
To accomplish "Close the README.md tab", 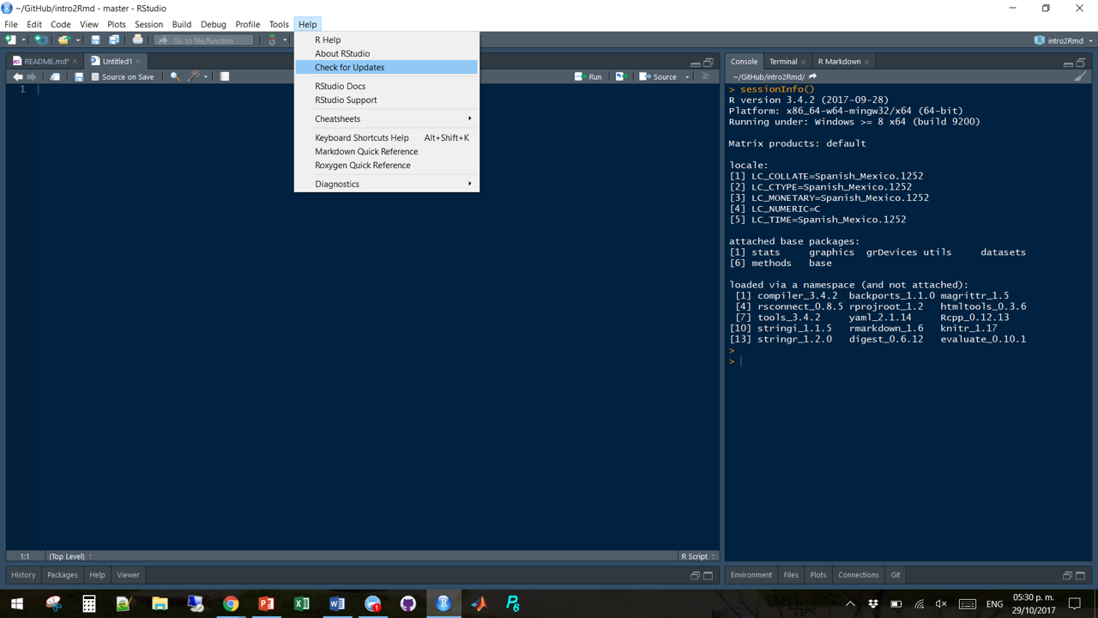I will [x=75, y=62].
